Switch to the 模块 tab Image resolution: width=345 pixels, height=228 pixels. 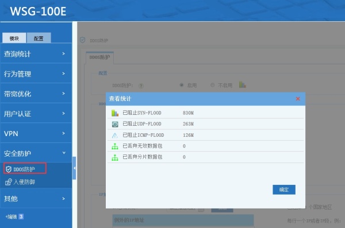click(x=14, y=38)
